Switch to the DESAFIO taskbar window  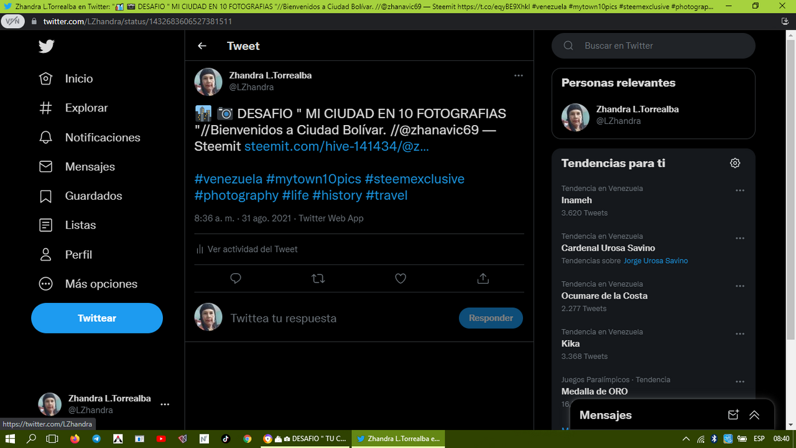pos(305,439)
